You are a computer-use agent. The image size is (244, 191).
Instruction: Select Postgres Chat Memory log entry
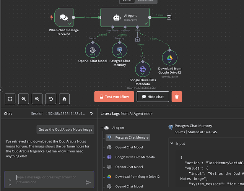(128, 138)
